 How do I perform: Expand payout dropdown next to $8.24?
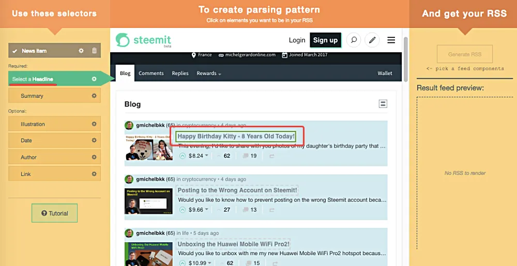click(207, 155)
